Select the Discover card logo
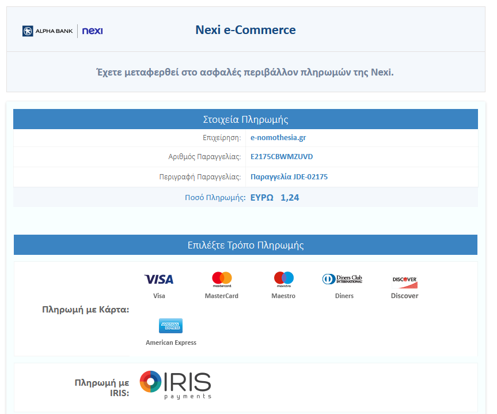This screenshot has width=497, height=414. pyautogui.click(x=404, y=282)
